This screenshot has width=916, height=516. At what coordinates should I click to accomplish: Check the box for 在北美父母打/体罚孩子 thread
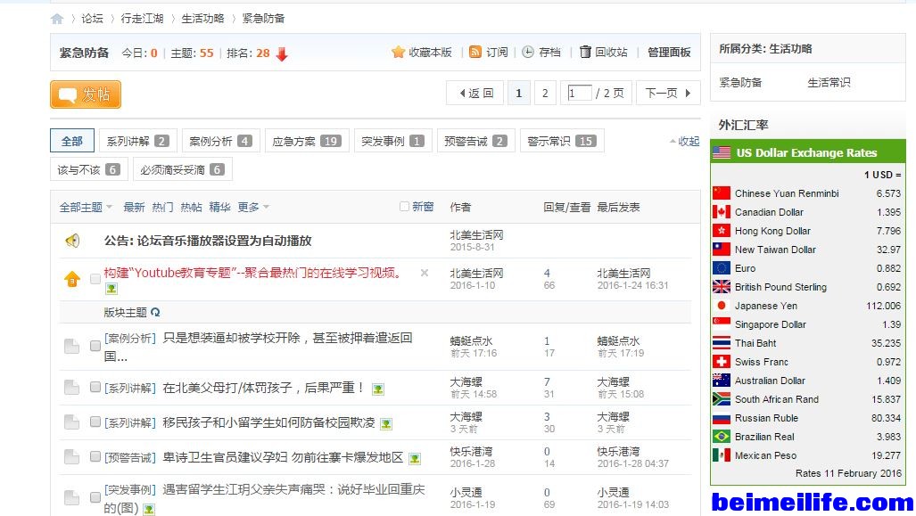pos(95,388)
